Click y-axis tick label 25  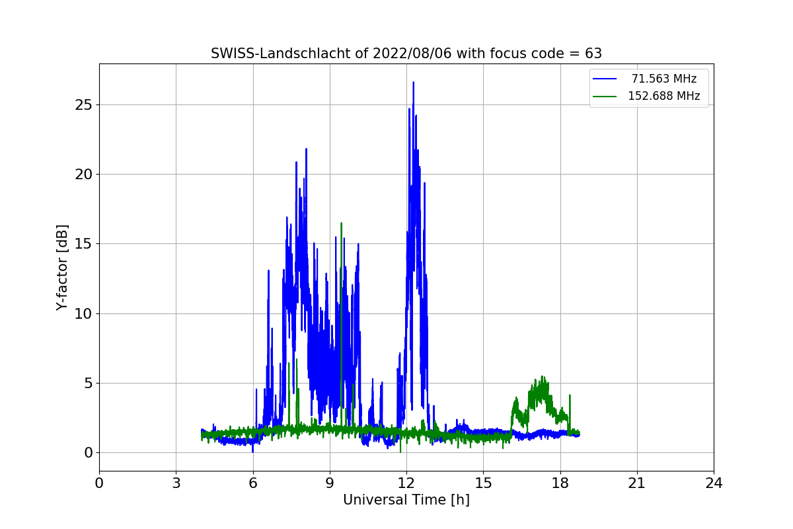pyautogui.click(x=84, y=105)
